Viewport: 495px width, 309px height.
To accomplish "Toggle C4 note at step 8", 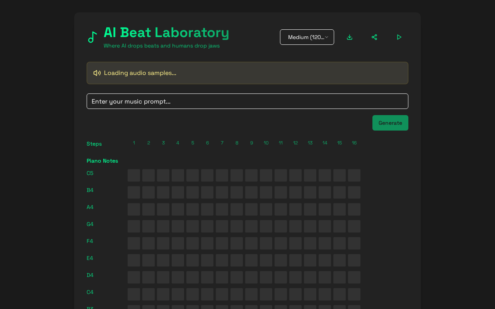I will 237,294.
